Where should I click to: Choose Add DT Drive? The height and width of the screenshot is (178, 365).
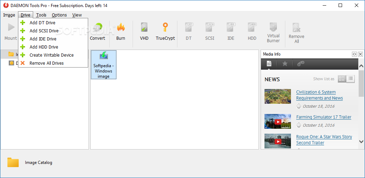click(x=53, y=23)
